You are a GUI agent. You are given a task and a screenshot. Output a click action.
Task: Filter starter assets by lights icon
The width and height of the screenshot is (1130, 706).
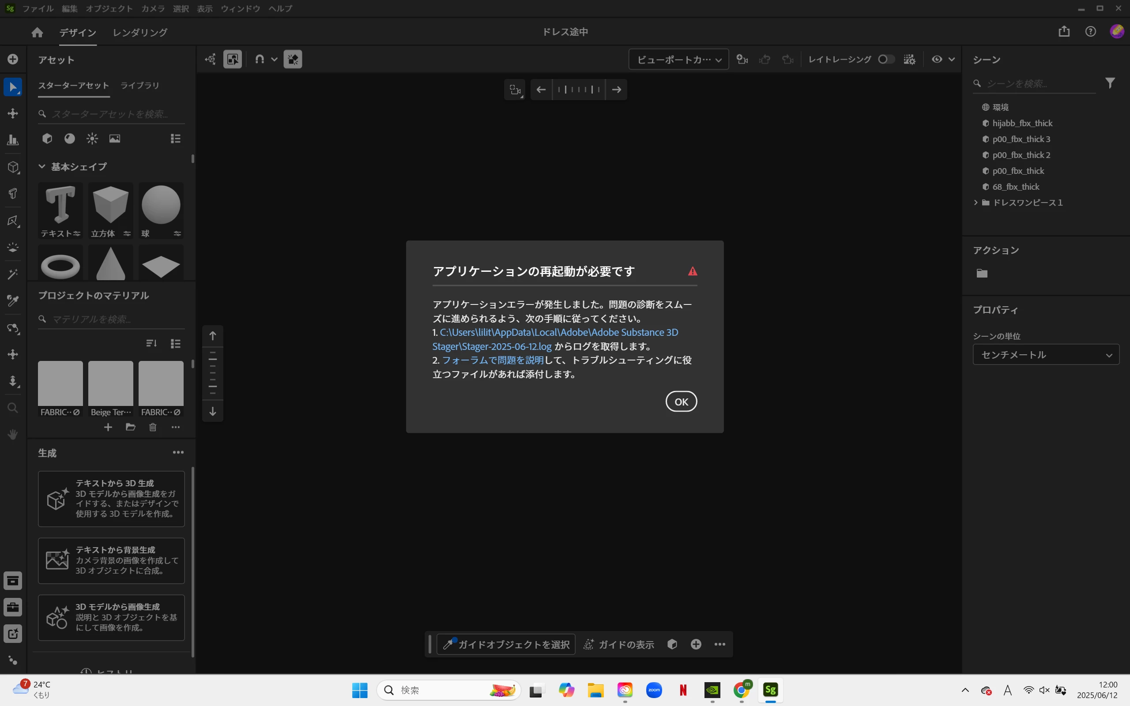coord(92,139)
